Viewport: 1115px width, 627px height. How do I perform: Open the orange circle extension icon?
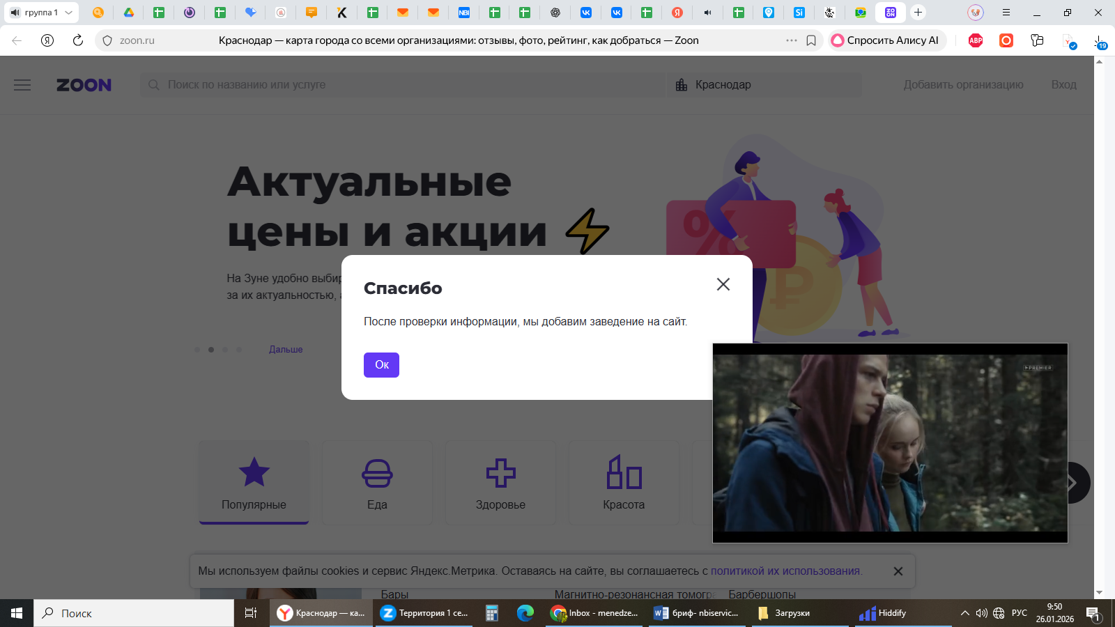coord(1006,40)
